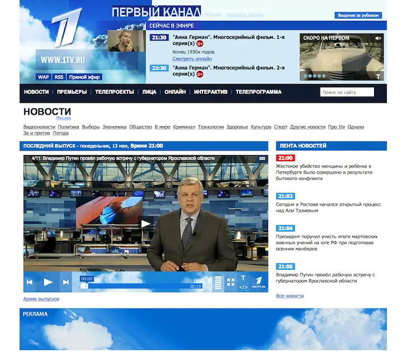Screen dimensions: 405x359
Task: Click the "Поиск по сайту" search field
Action: click(x=347, y=92)
